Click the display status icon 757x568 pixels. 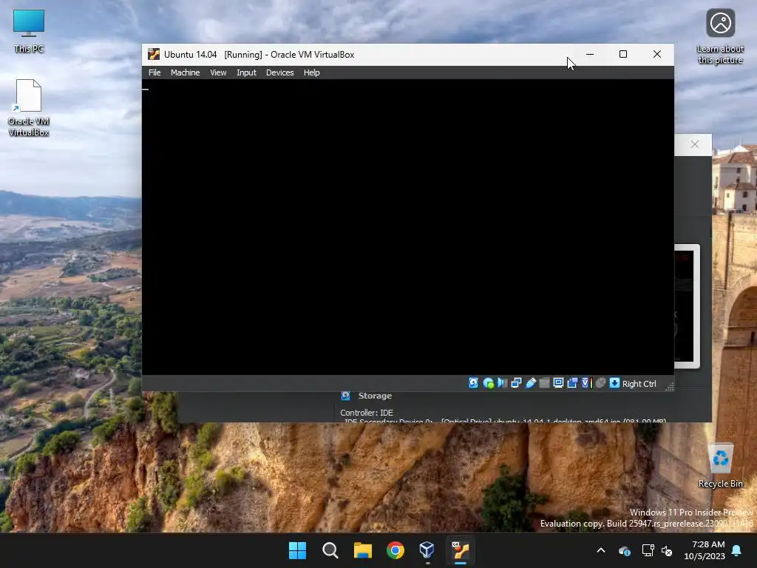click(558, 383)
